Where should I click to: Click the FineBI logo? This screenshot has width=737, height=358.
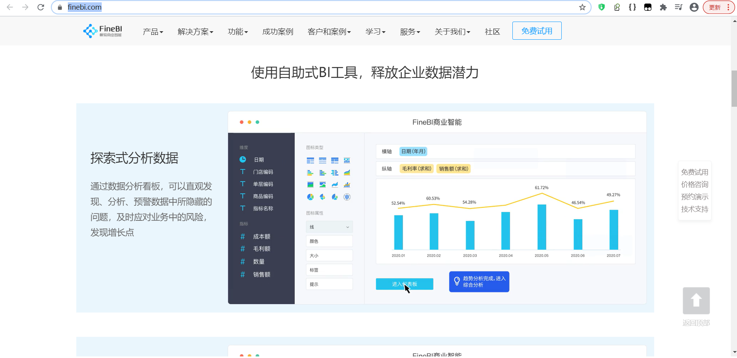pos(102,31)
